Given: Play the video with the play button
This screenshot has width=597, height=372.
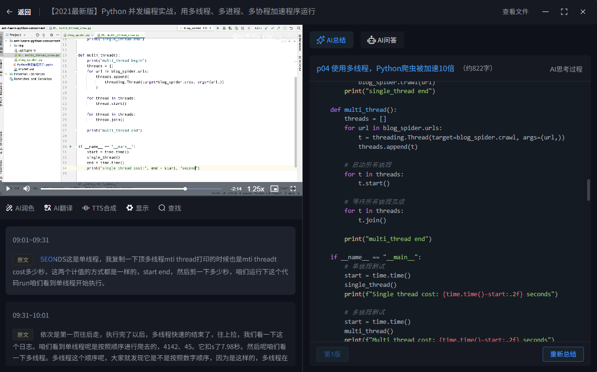Looking at the screenshot, I should 8,189.
